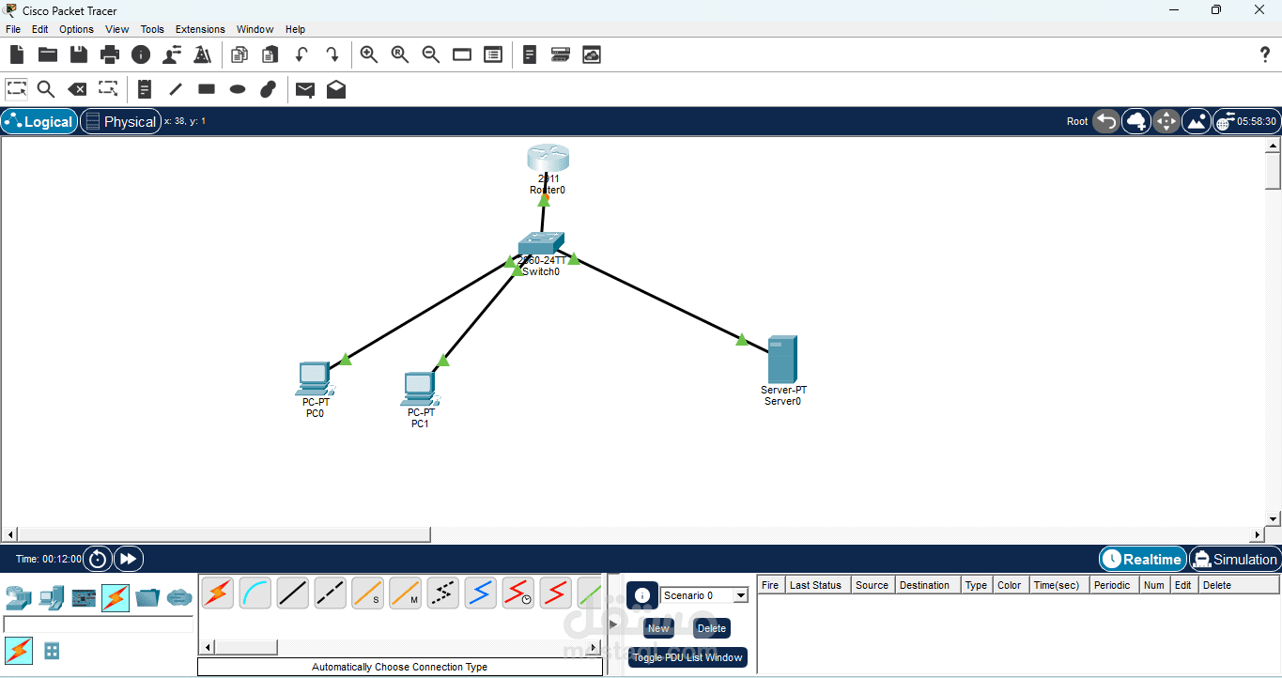Pick the Select tool with dashed rectangle
The image size is (1282, 678).
(x=16, y=89)
